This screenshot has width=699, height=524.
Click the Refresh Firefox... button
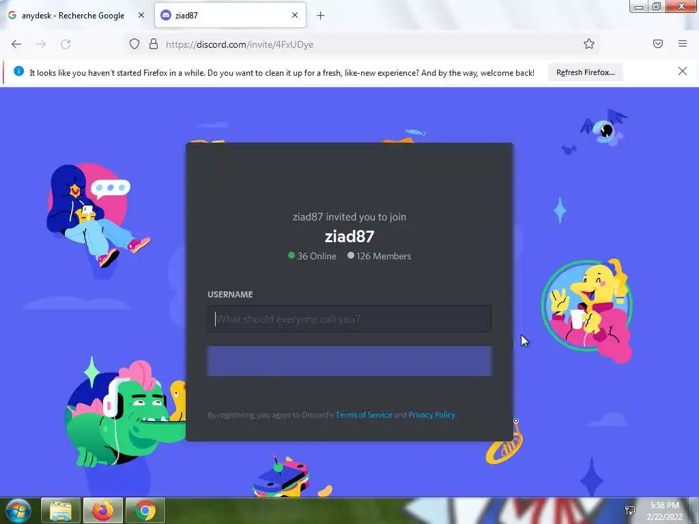pos(585,72)
